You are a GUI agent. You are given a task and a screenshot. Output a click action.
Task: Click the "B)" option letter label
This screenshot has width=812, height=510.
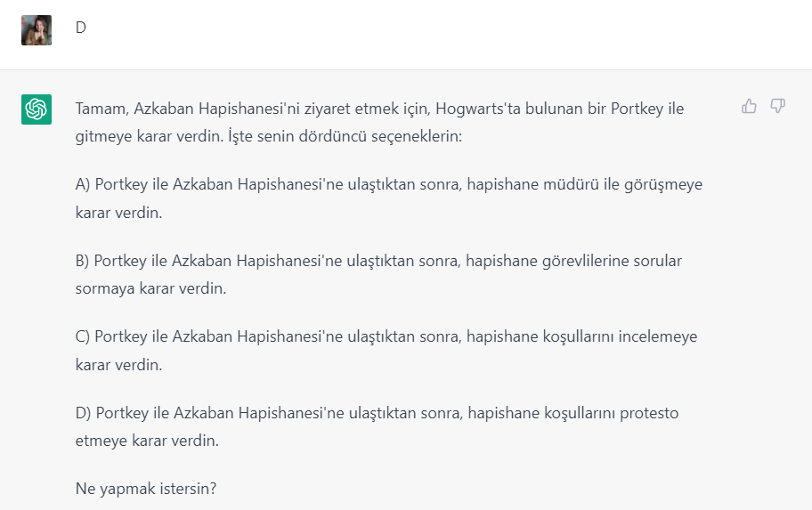click(82, 261)
